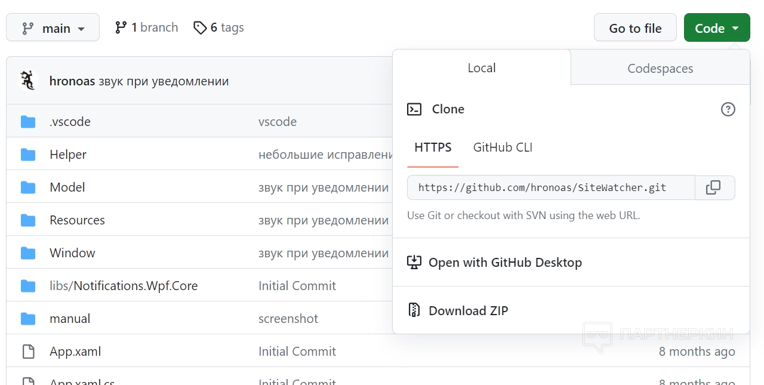Screen dimensions: 764x385
Task: Click the clone help question mark icon
Action: (728, 109)
